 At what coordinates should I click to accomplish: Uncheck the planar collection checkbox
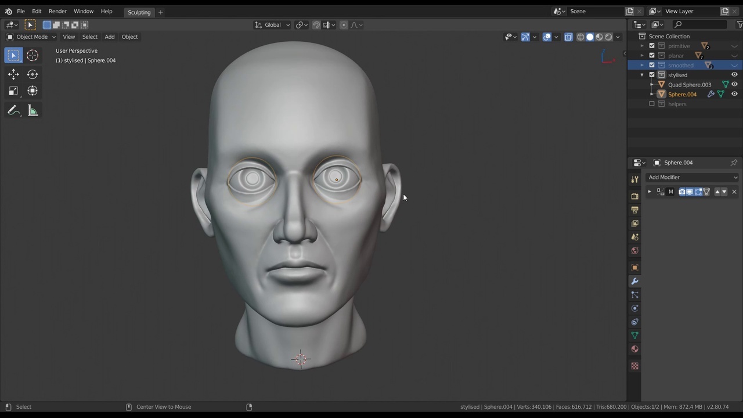tap(652, 56)
